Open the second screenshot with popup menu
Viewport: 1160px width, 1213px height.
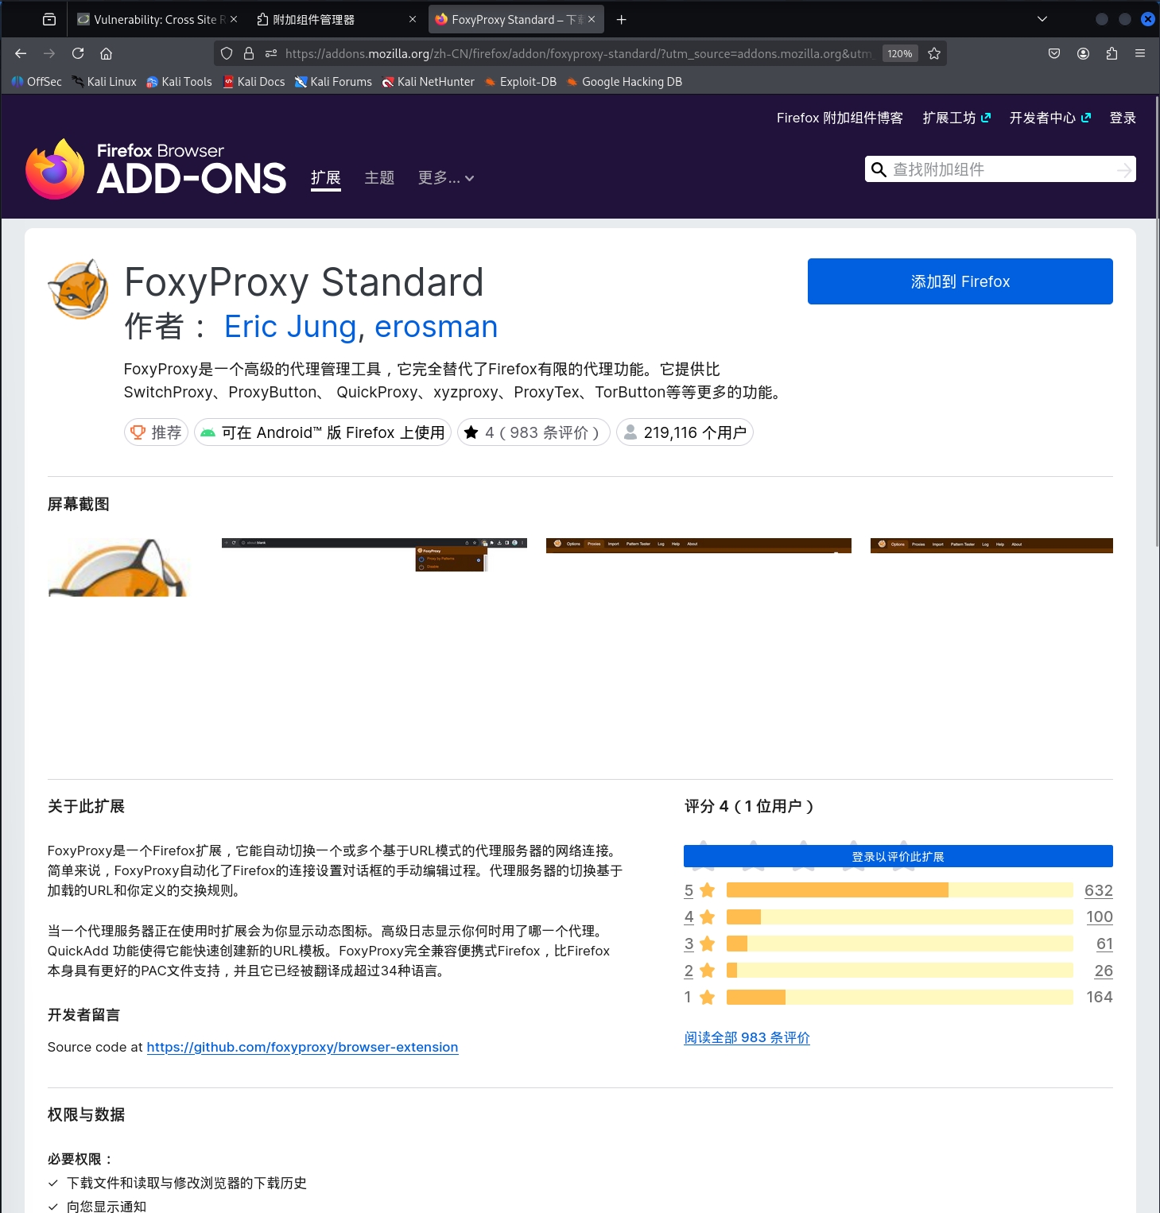[374, 555]
